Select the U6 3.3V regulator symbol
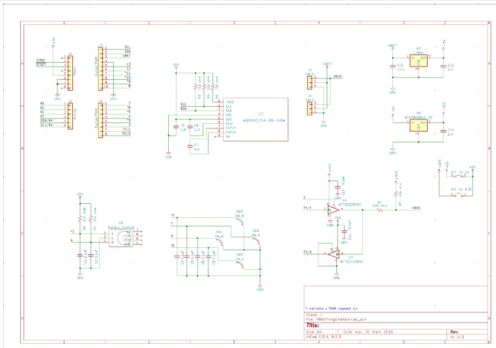Image resolution: width=496 pixels, height=348 pixels. coord(418,126)
